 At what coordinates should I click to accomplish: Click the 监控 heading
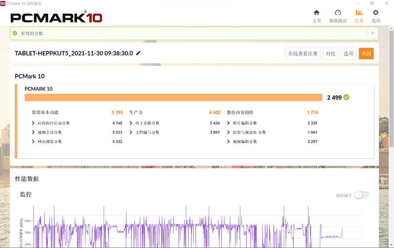26,194
